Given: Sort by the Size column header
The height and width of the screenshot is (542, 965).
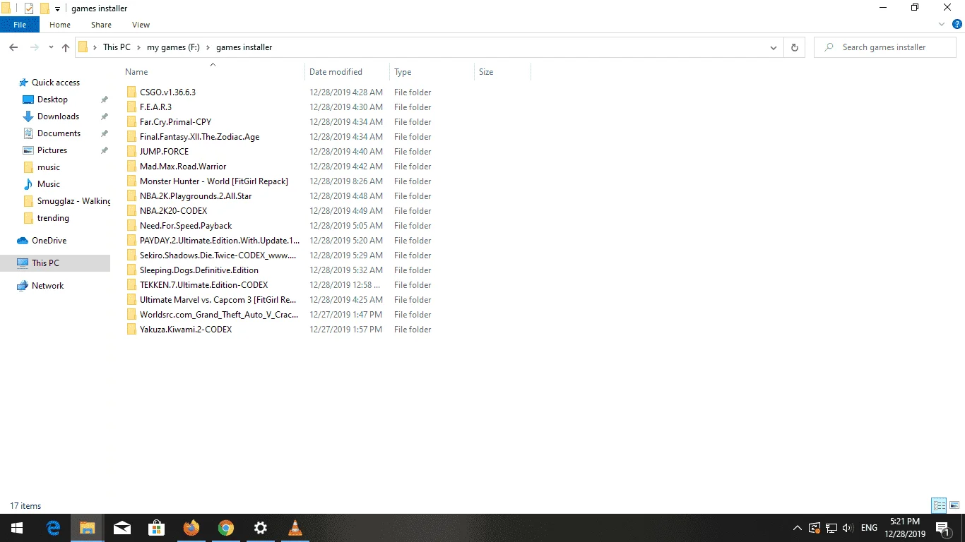Looking at the screenshot, I should (x=502, y=72).
